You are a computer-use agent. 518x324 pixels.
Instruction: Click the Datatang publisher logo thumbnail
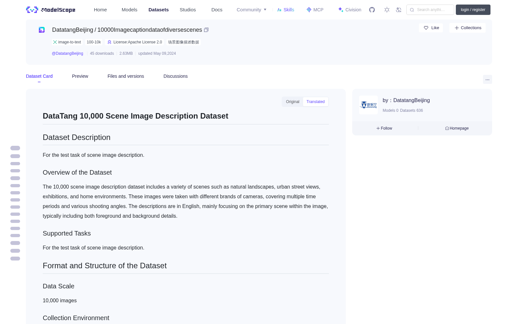(x=368, y=105)
